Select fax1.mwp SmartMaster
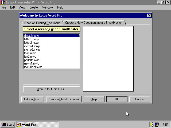Viewport: 171px width, 128px height. (x=30, y=53)
